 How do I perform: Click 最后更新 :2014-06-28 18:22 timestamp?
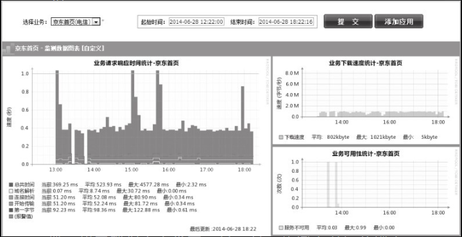(x=223, y=229)
